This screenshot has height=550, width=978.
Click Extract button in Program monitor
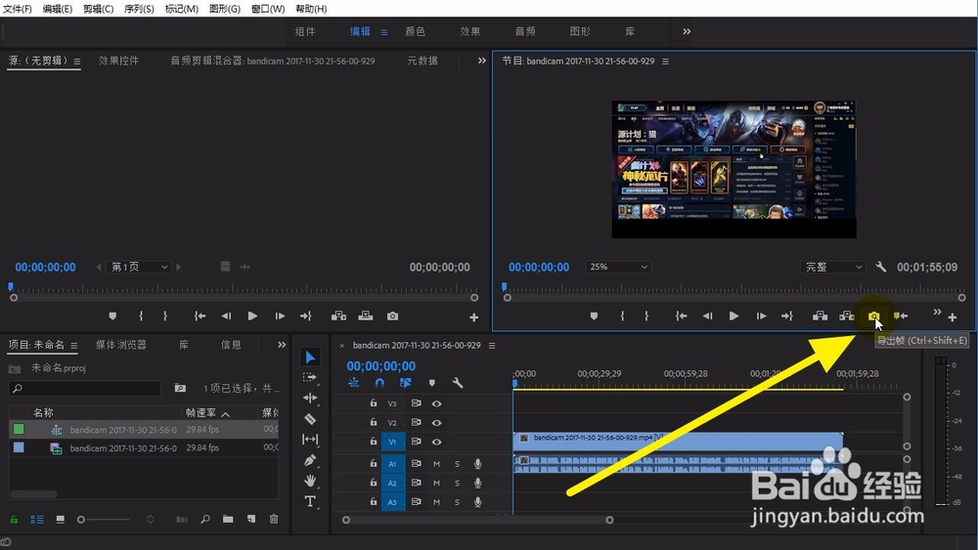pyautogui.click(x=846, y=317)
